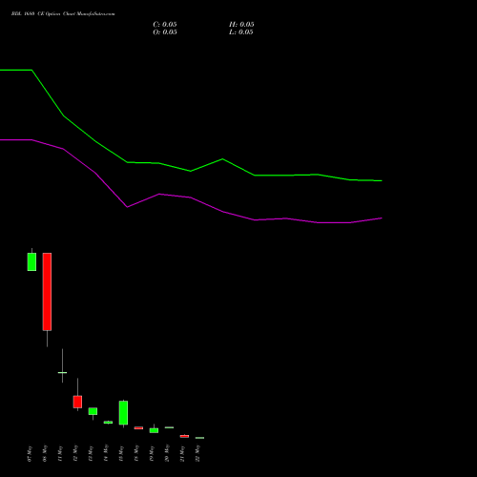Click the close value "C: 0.05"
This screenshot has width=477, height=477.
pos(165,25)
